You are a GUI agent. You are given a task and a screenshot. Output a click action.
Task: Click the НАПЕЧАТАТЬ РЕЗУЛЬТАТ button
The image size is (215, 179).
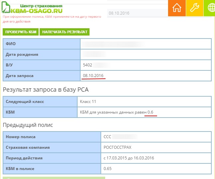(x=65, y=32)
